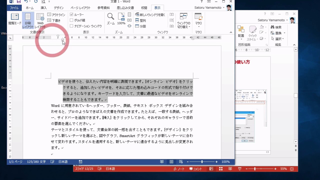Click アウトライン view button
The height and width of the screenshot is (180, 320).
tap(56, 15)
